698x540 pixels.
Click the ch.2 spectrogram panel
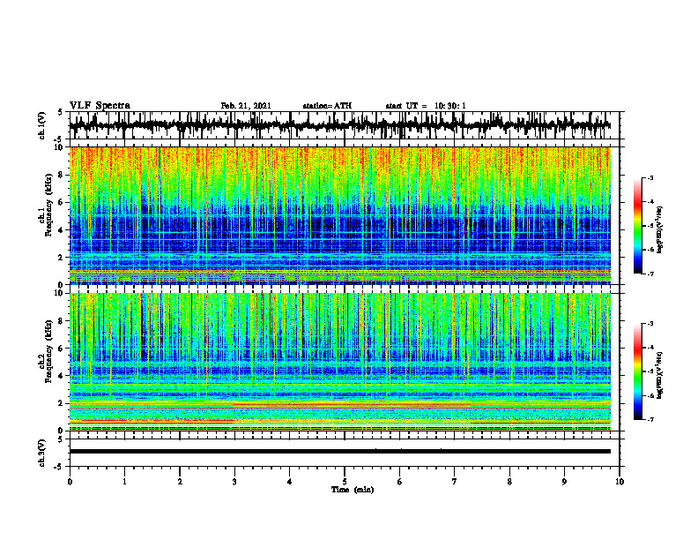coord(340,362)
